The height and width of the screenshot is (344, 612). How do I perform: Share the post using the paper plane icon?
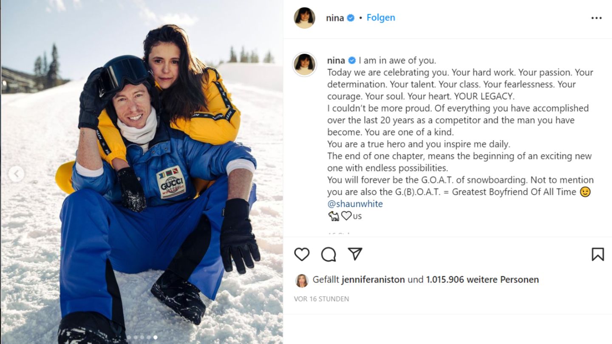pyautogui.click(x=355, y=254)
